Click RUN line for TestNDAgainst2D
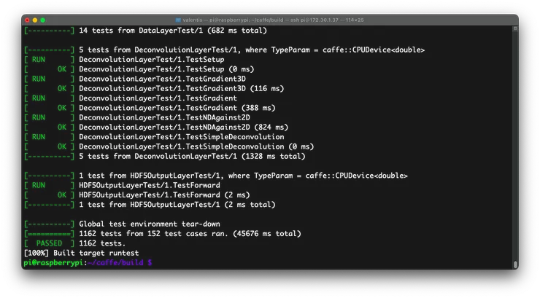 click(x=136, y=117)
